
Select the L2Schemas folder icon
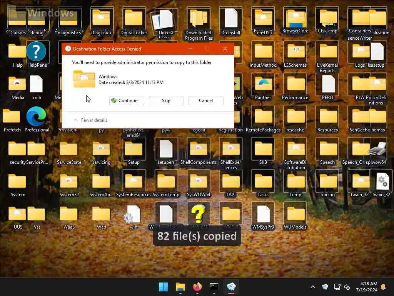pyautogui.click(x=295, y=51)
